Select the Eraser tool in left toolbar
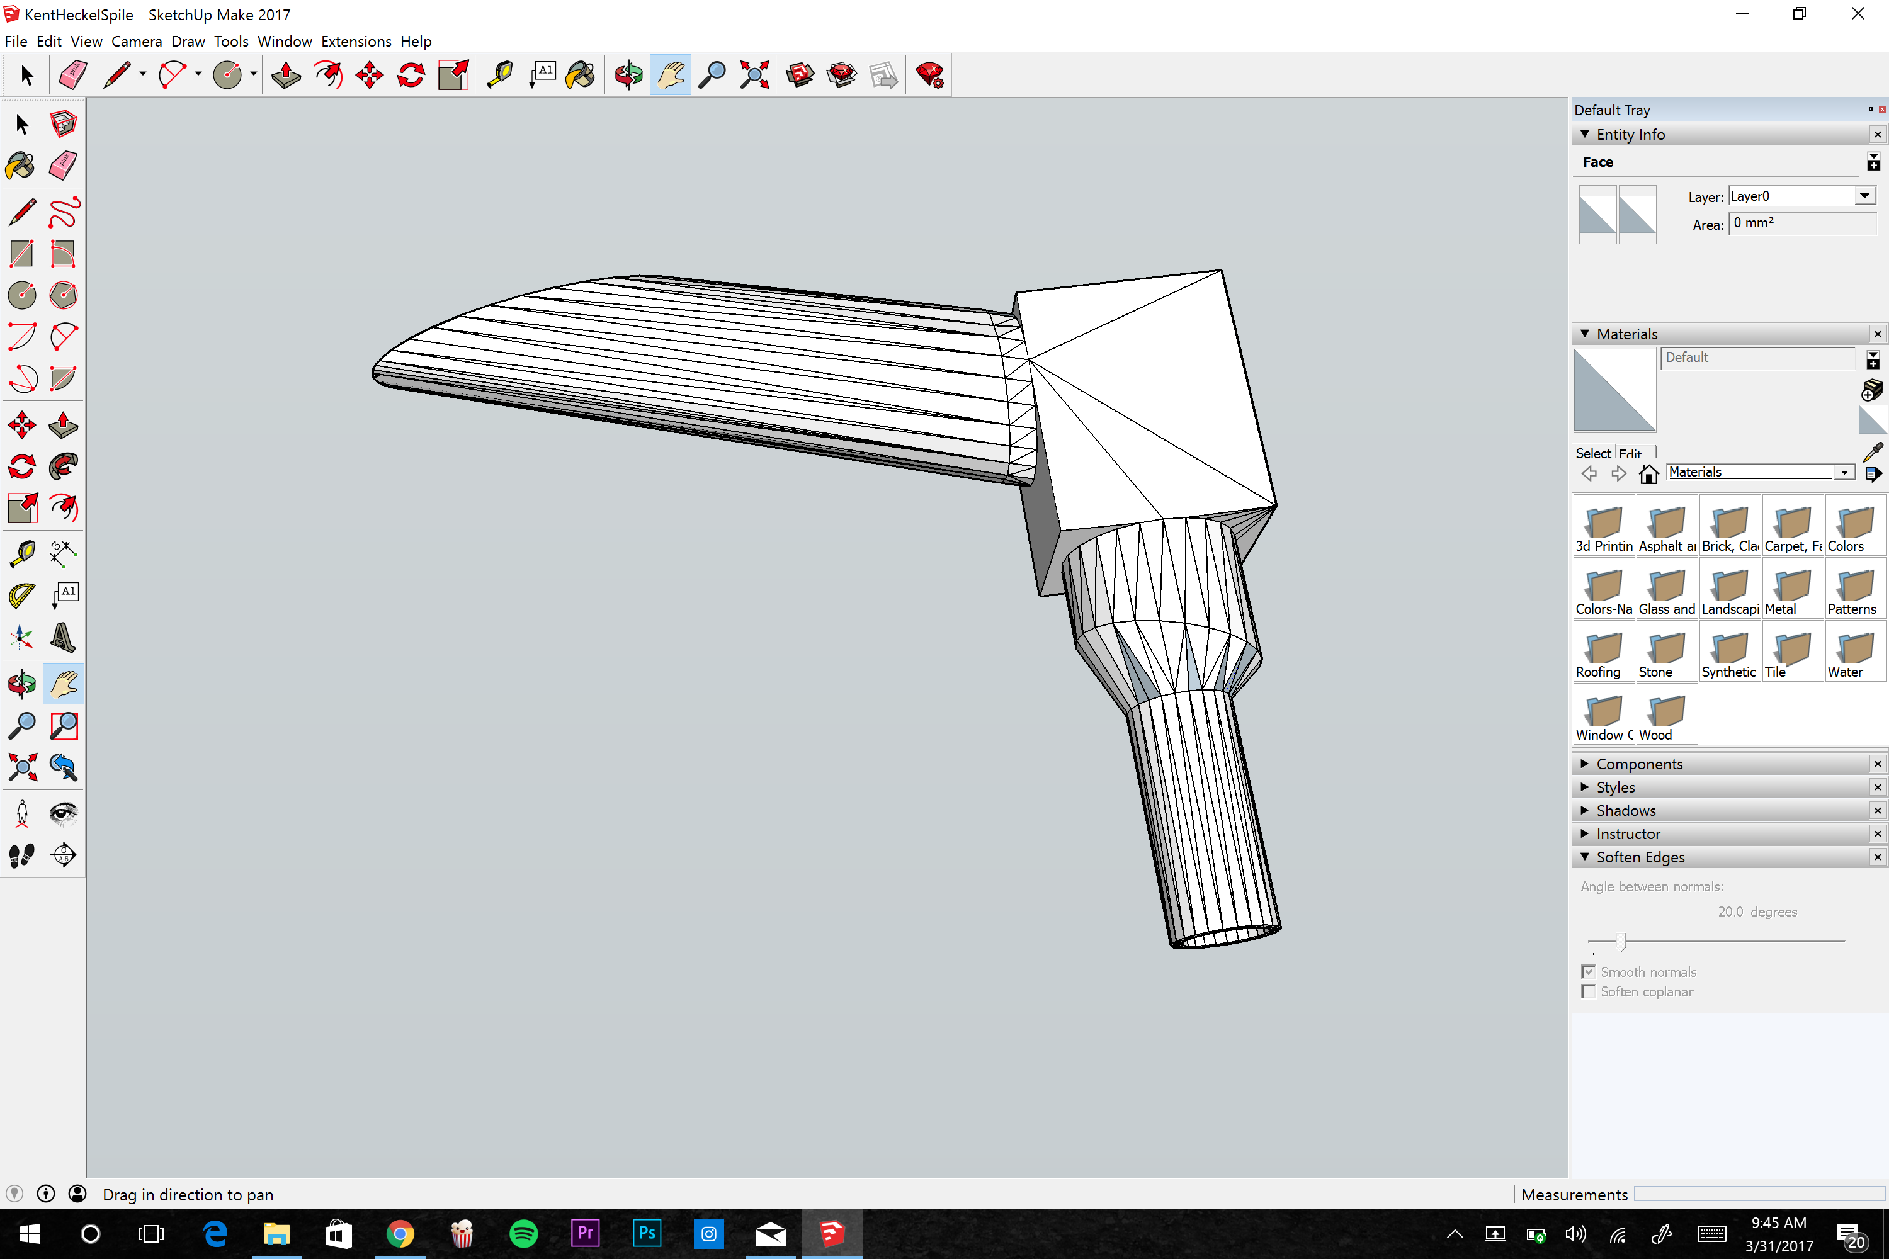The image size is (1889, 1259). (64, 166)
